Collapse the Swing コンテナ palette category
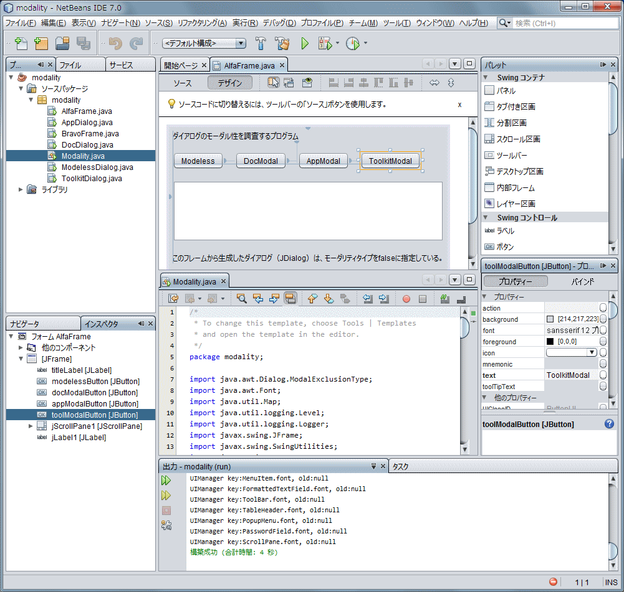 [486, 77]
